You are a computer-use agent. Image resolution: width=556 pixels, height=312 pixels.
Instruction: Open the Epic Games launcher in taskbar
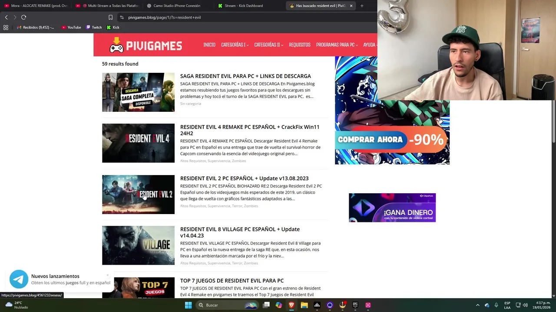coord(355,305)
